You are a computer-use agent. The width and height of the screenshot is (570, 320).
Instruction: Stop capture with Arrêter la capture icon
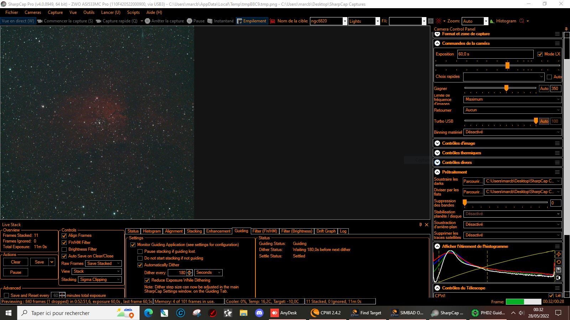click(x=147, y=21)
